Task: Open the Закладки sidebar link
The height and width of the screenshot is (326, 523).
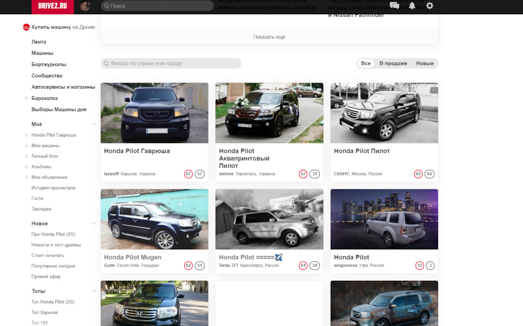Action: click(x=41, y=209)
